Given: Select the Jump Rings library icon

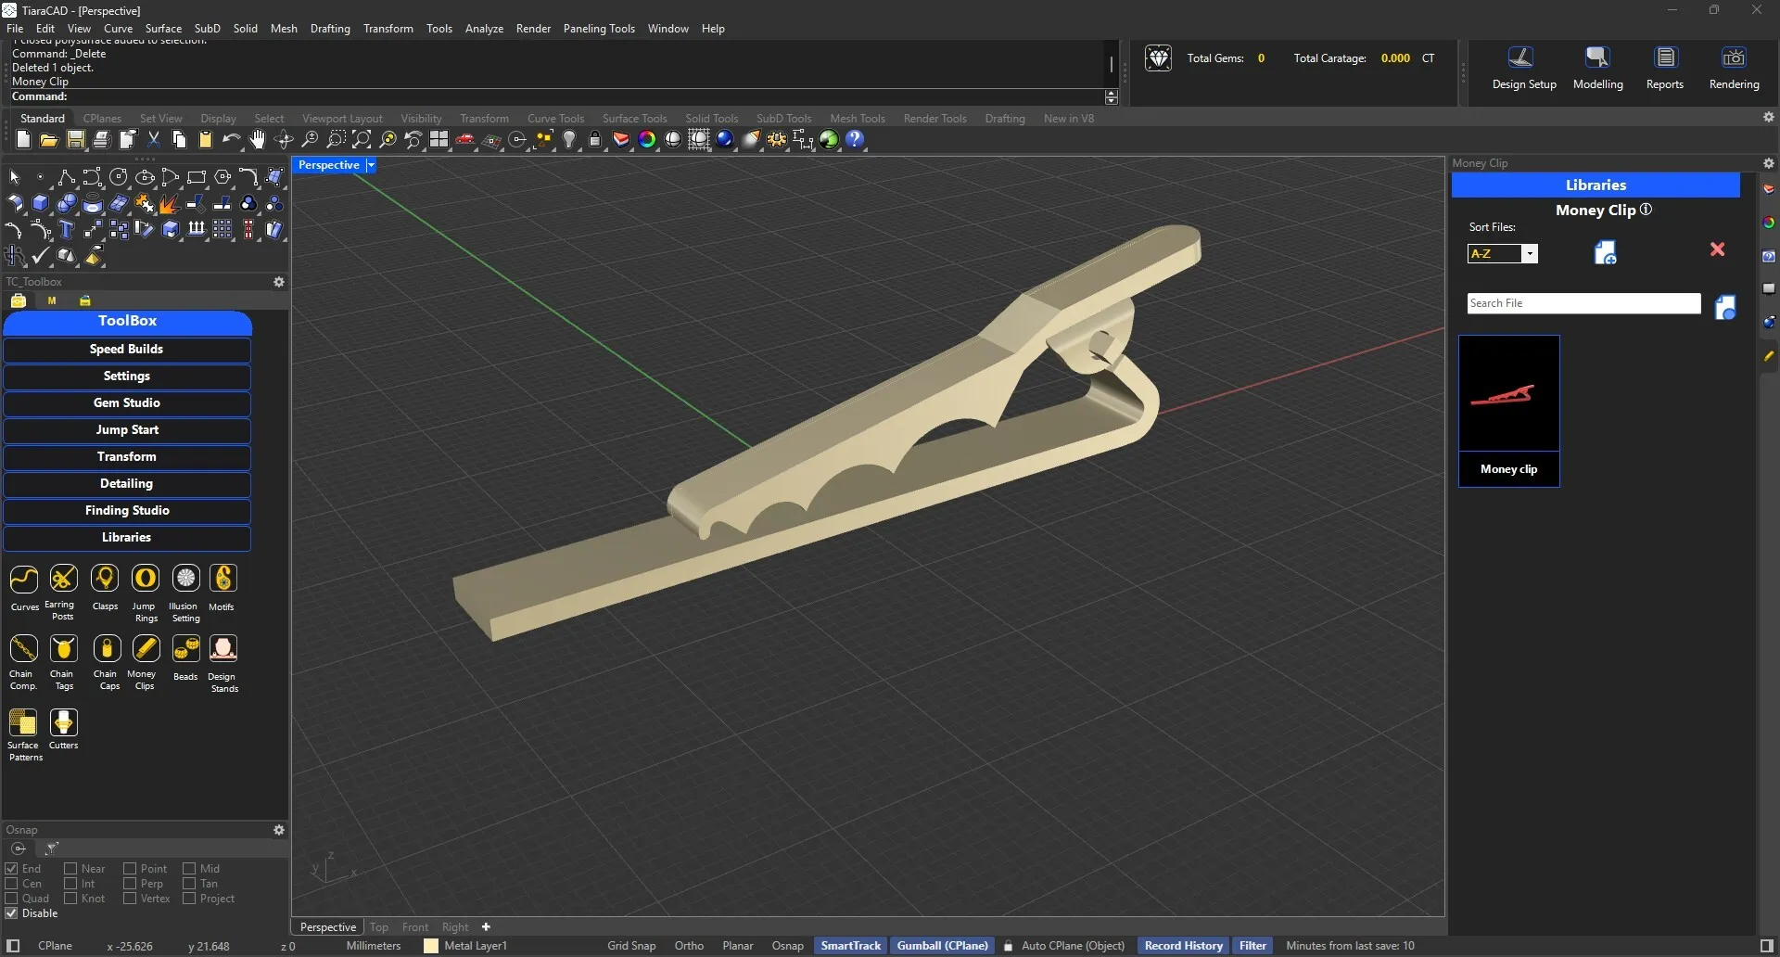Looking at the screenshot, I should coord(146,579).
